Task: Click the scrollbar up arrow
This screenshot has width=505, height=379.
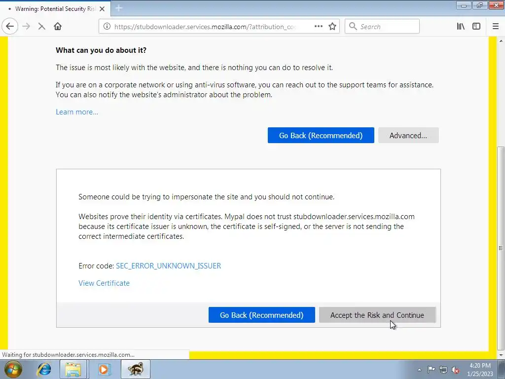Action: (x=501, y=41)
